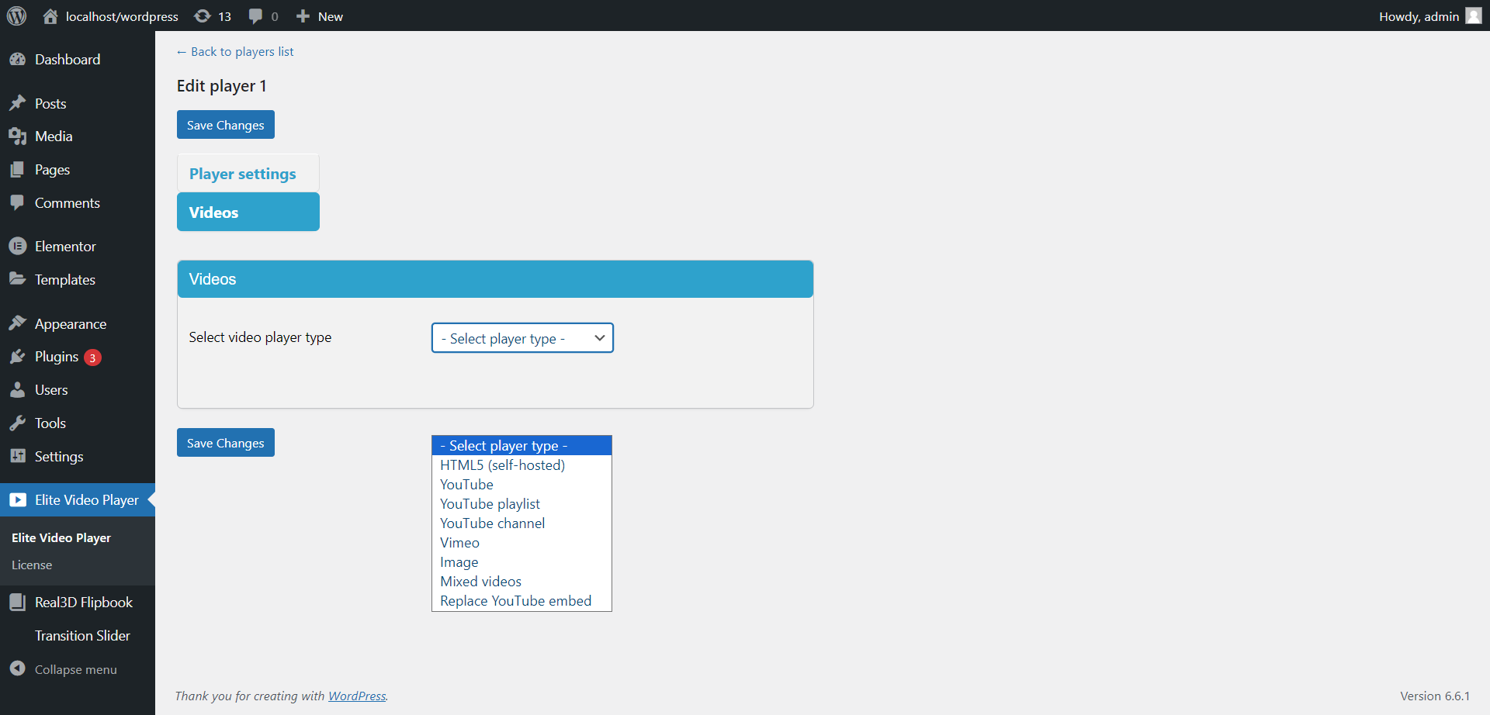Choose HTML5 (self-hosted) from the list
The height and width of the screenshot is (715, 1490).
click(x=521, y=465)
